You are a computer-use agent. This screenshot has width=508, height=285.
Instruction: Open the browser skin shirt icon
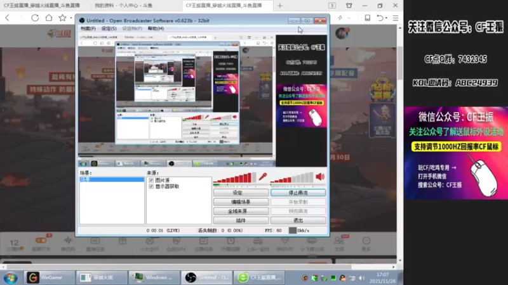(x=349, y=6)
